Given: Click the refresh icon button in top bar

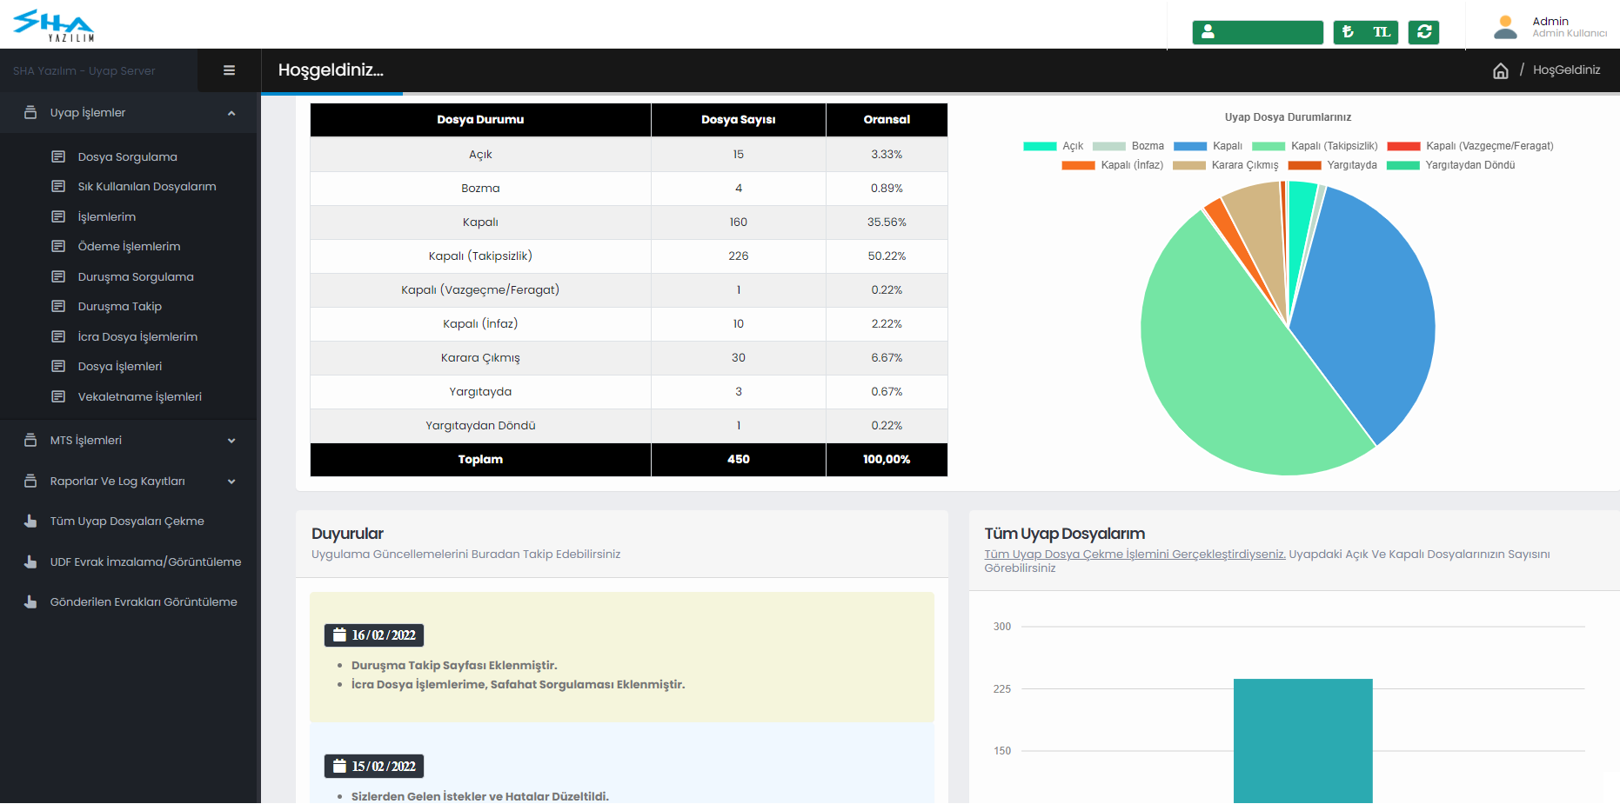Looking at the screenshot, I should pos(1423,32).
